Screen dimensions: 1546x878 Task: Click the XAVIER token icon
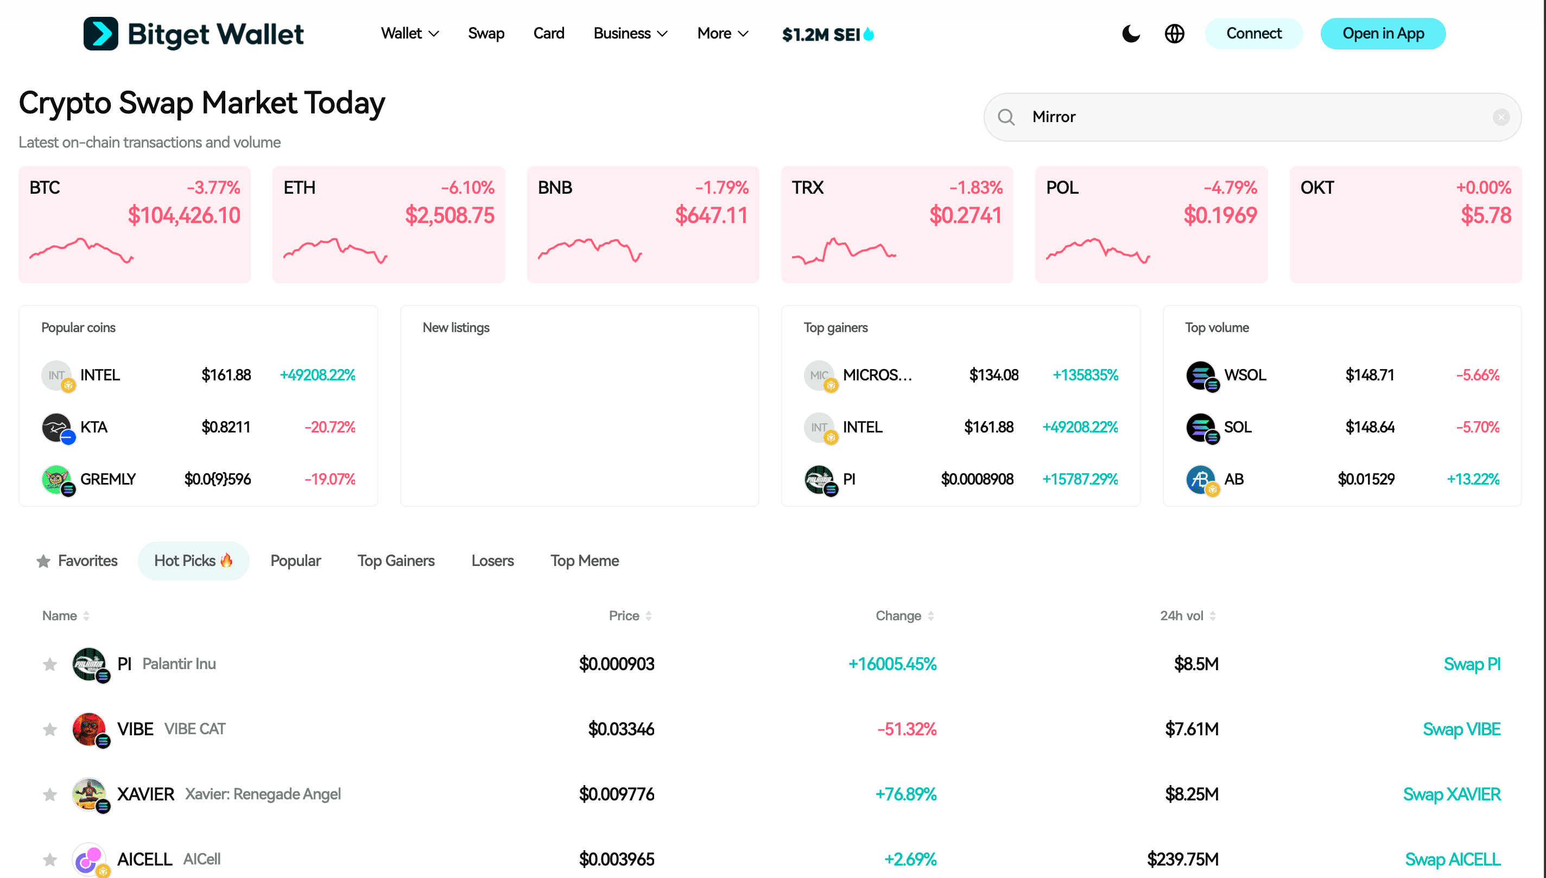point(90,795)
